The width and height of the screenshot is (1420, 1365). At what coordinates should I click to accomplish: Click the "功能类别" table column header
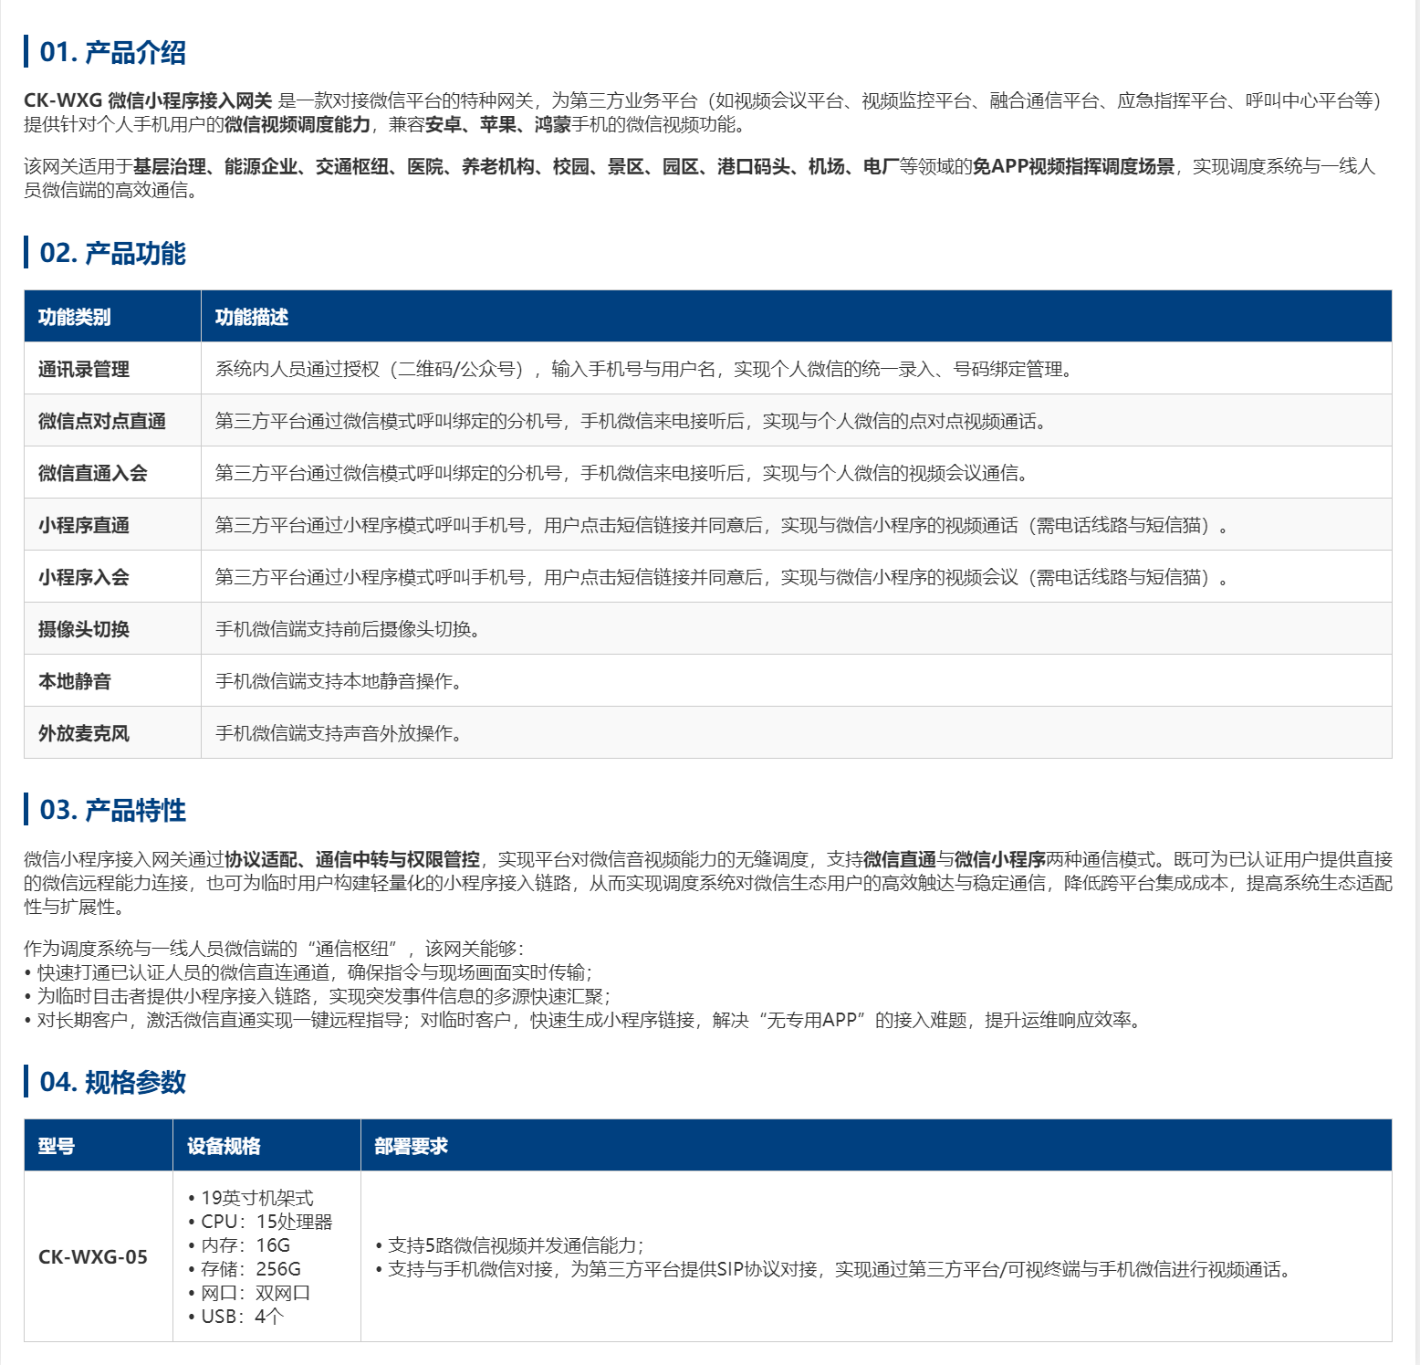(x=74, y=317)
